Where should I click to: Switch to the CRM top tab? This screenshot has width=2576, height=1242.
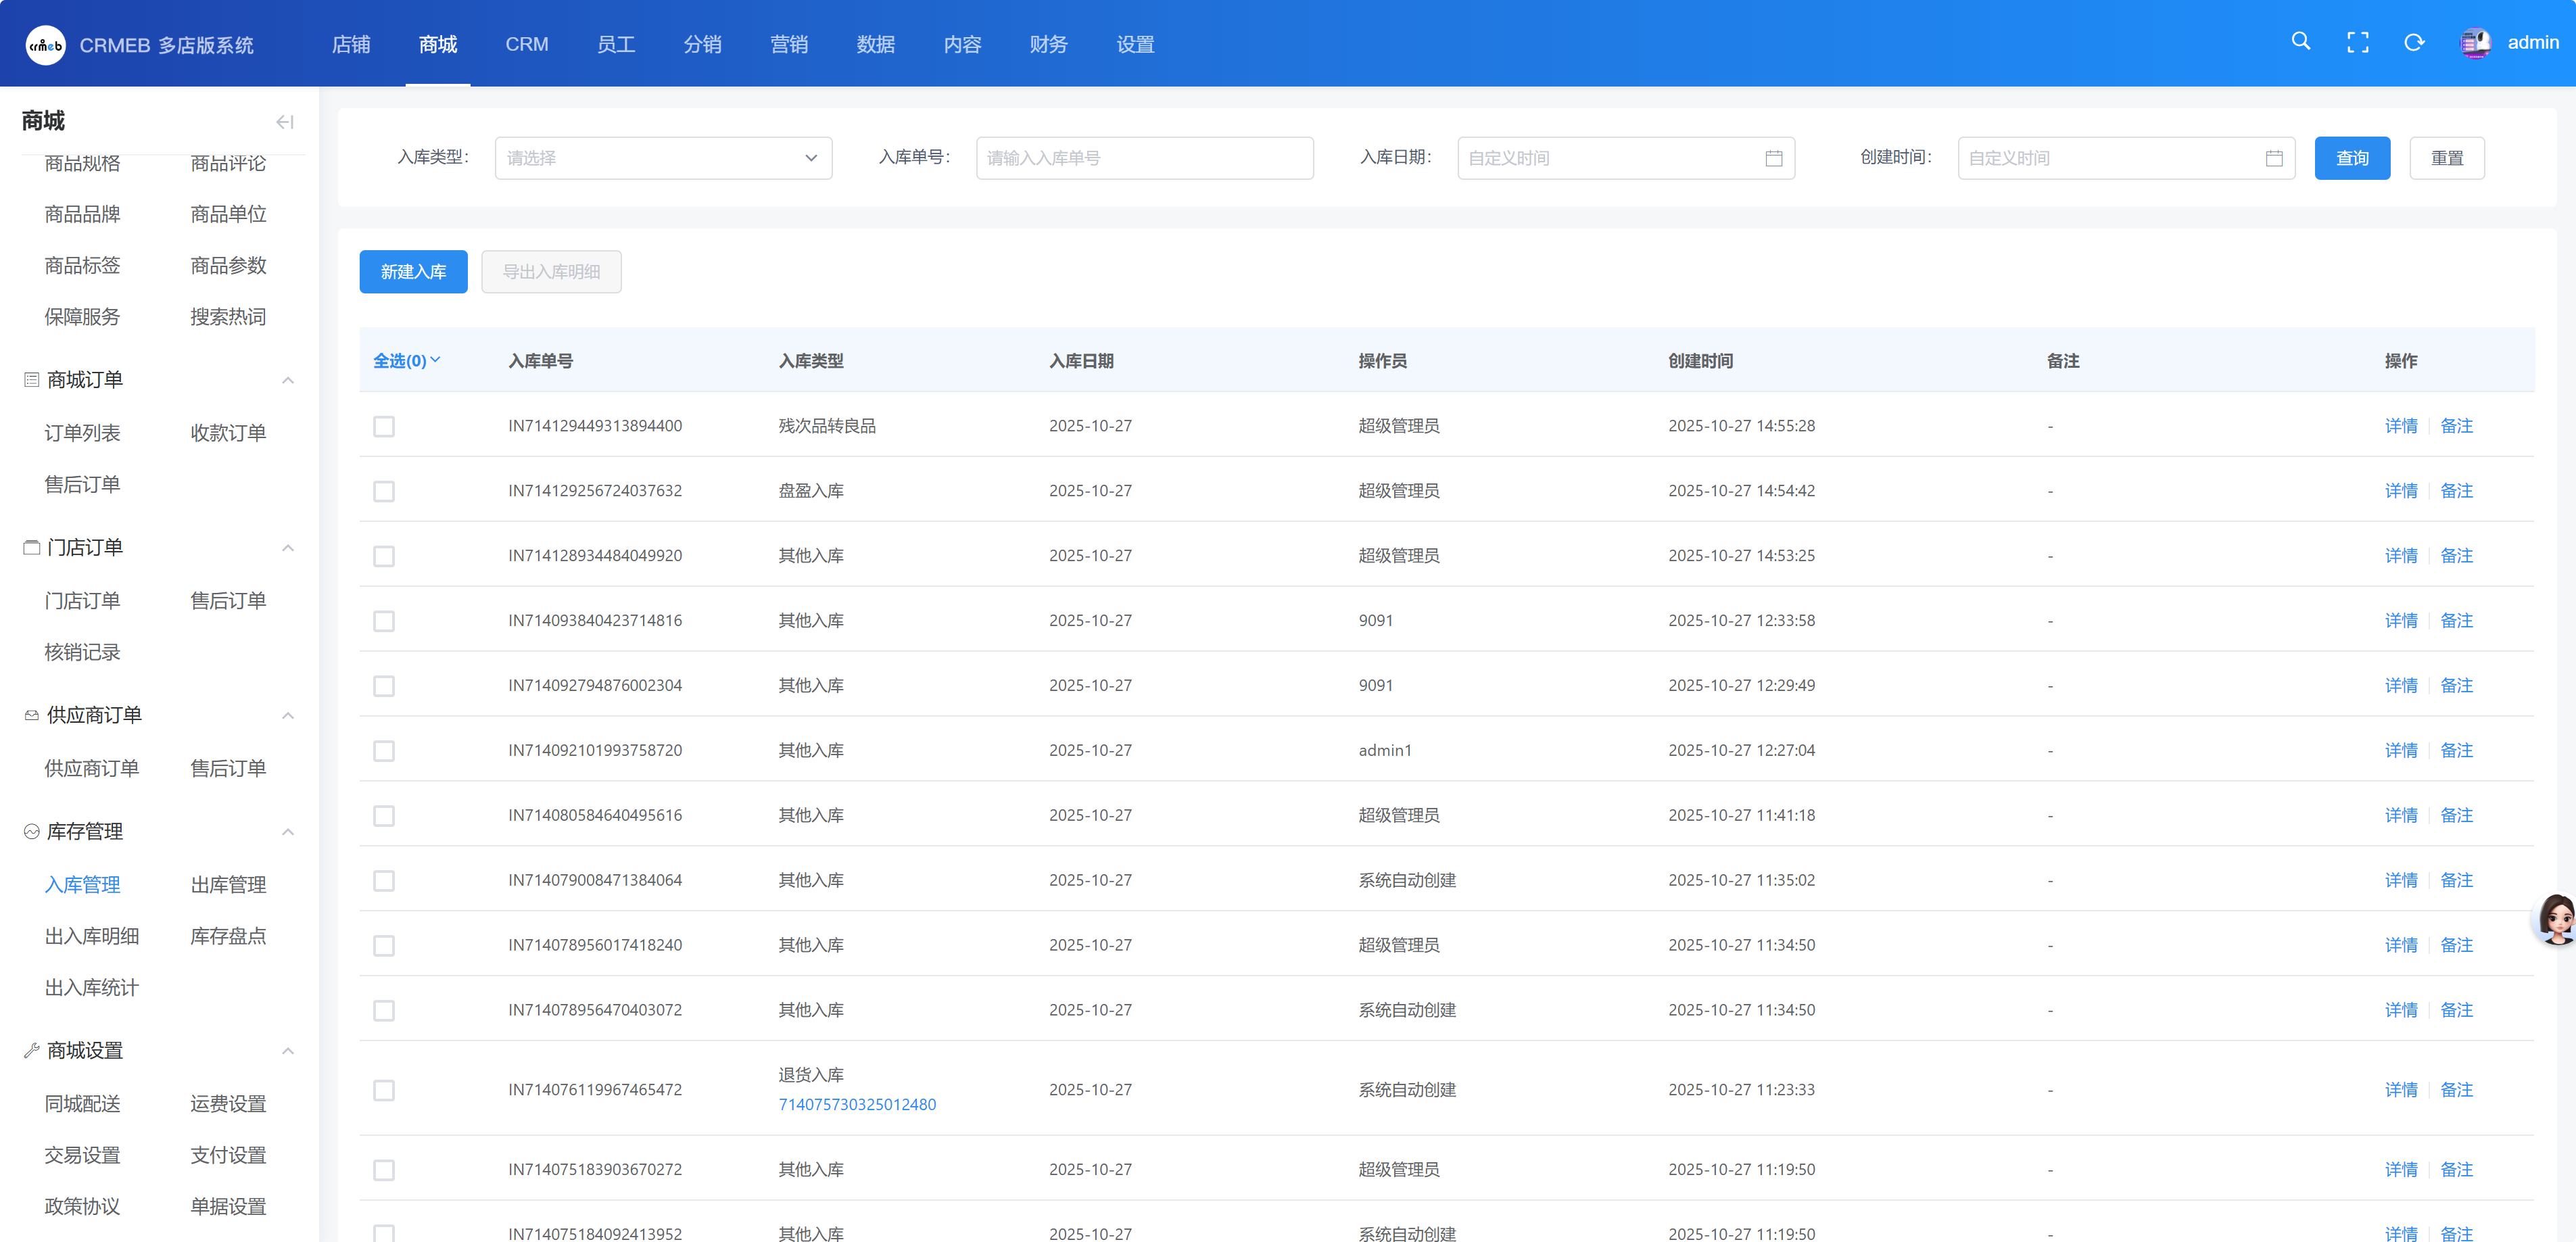point(526,44)
